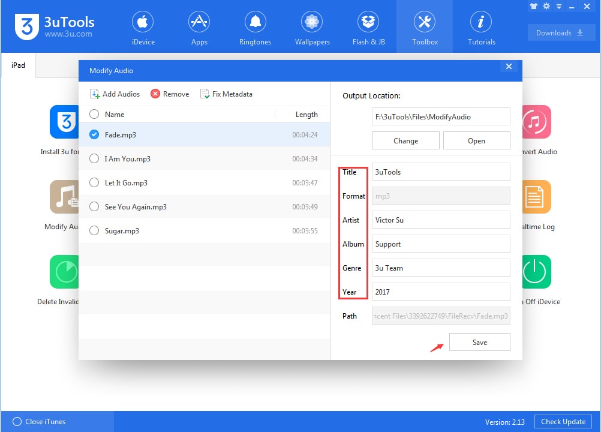601x432 pixels.
Task: Open the Ringtones section
Action: (x=255, y=27)
